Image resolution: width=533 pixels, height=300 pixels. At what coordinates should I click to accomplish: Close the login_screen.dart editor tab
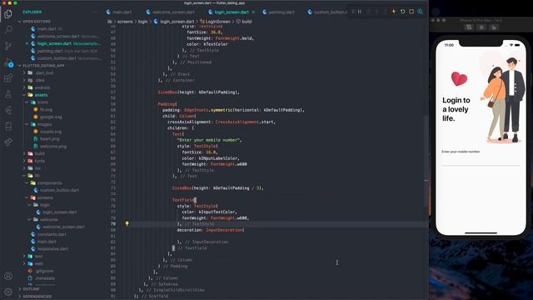(253, 12)
